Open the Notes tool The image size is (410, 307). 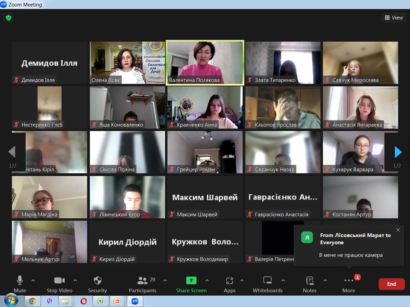(x=310, y=284)
